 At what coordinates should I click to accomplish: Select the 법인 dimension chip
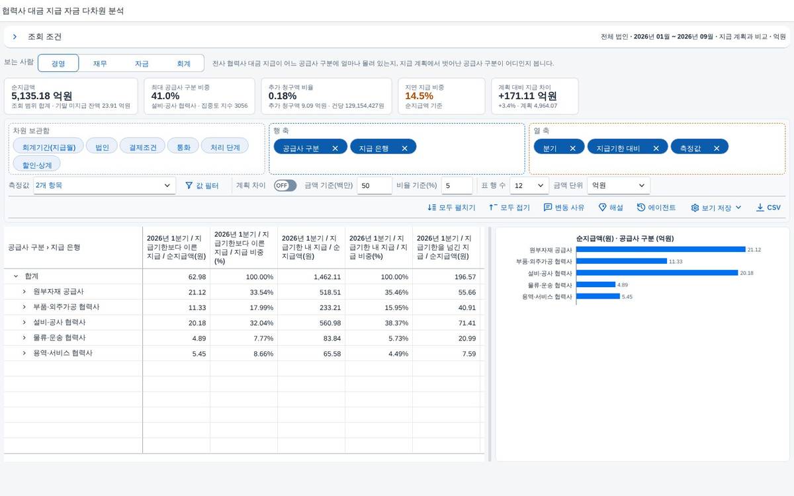[x=102, y=147]
